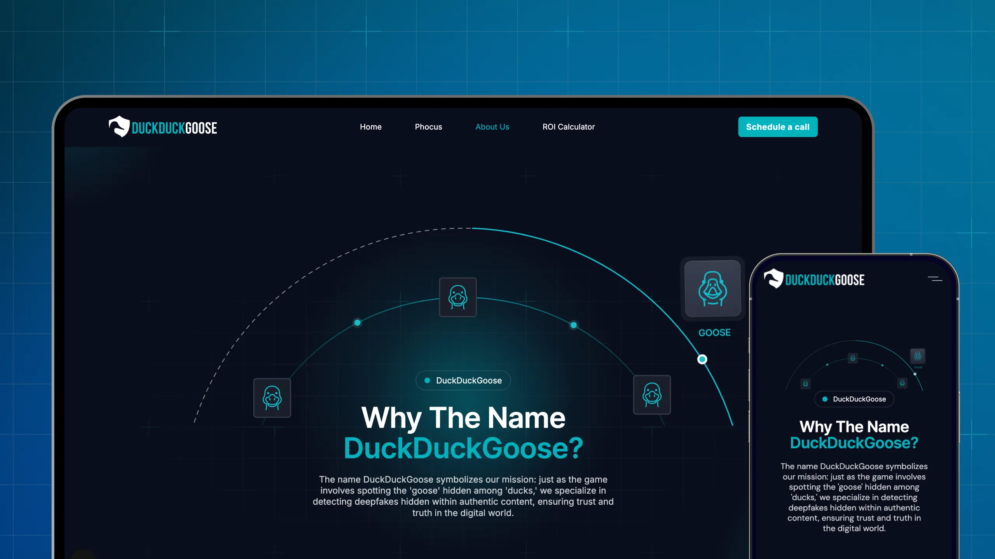Click the Schedule a call button
The height and width of the screenshot is (559, 995).
[778, 127]
